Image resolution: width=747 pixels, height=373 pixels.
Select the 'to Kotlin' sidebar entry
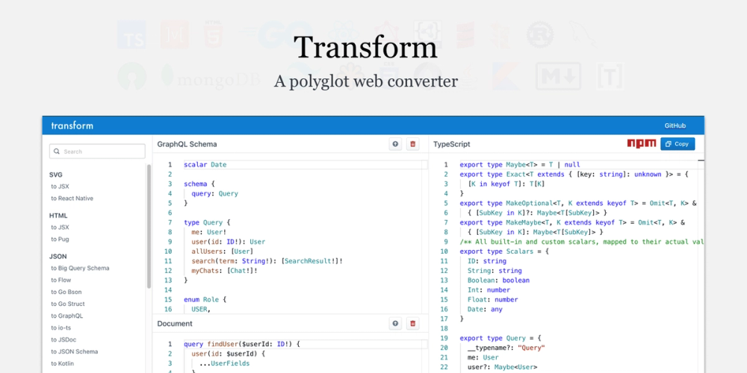63,363
